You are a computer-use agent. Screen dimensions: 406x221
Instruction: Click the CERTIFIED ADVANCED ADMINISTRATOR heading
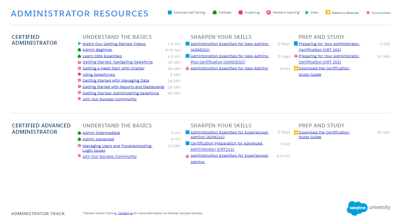(x=41, y=129)
